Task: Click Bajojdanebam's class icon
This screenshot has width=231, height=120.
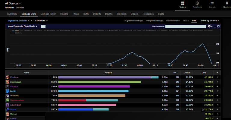Action: tap(7, 100)
